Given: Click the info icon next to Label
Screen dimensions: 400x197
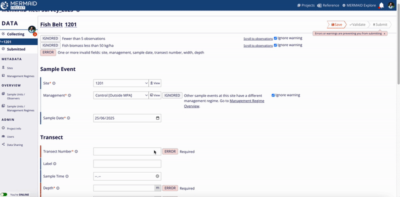Looking at the screenshot, I should [54, 164].
